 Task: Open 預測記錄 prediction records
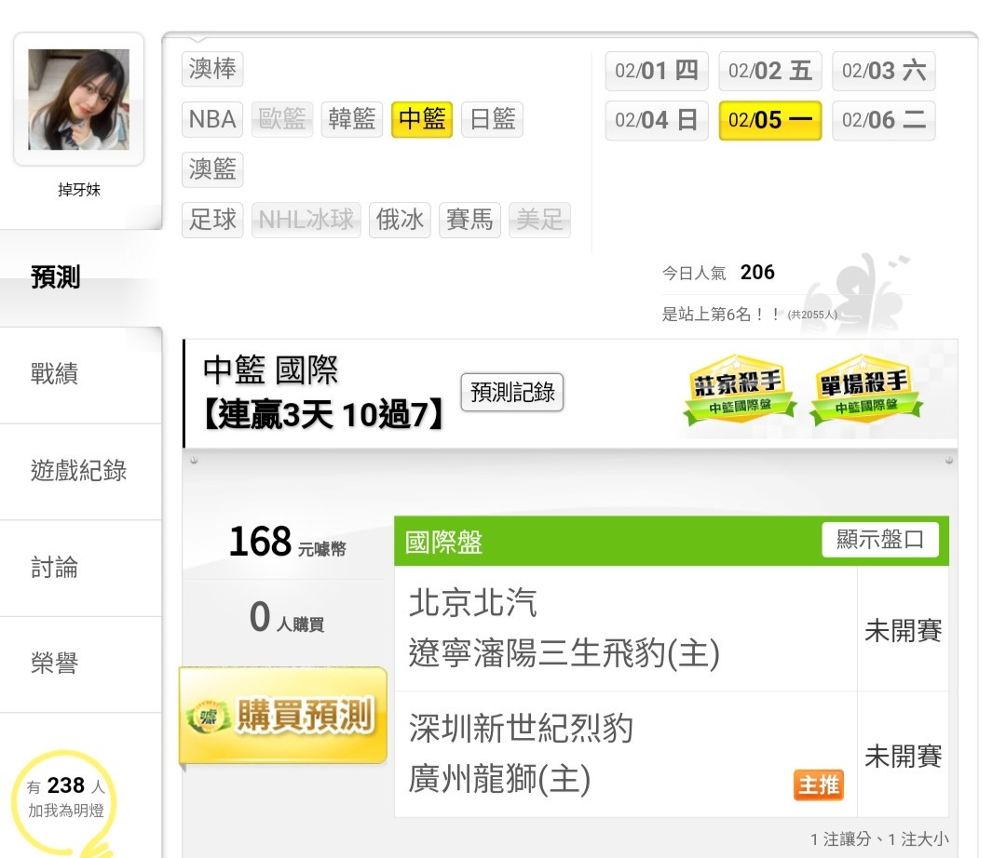pos(512,392)
